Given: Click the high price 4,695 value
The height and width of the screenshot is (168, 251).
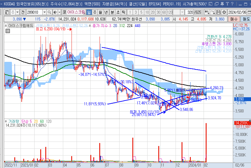Looking at the screenshot, I should [202, 19].
